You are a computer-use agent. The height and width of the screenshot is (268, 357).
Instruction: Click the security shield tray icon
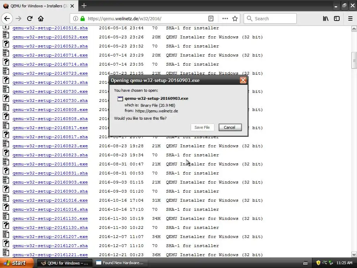click(318, 263)
